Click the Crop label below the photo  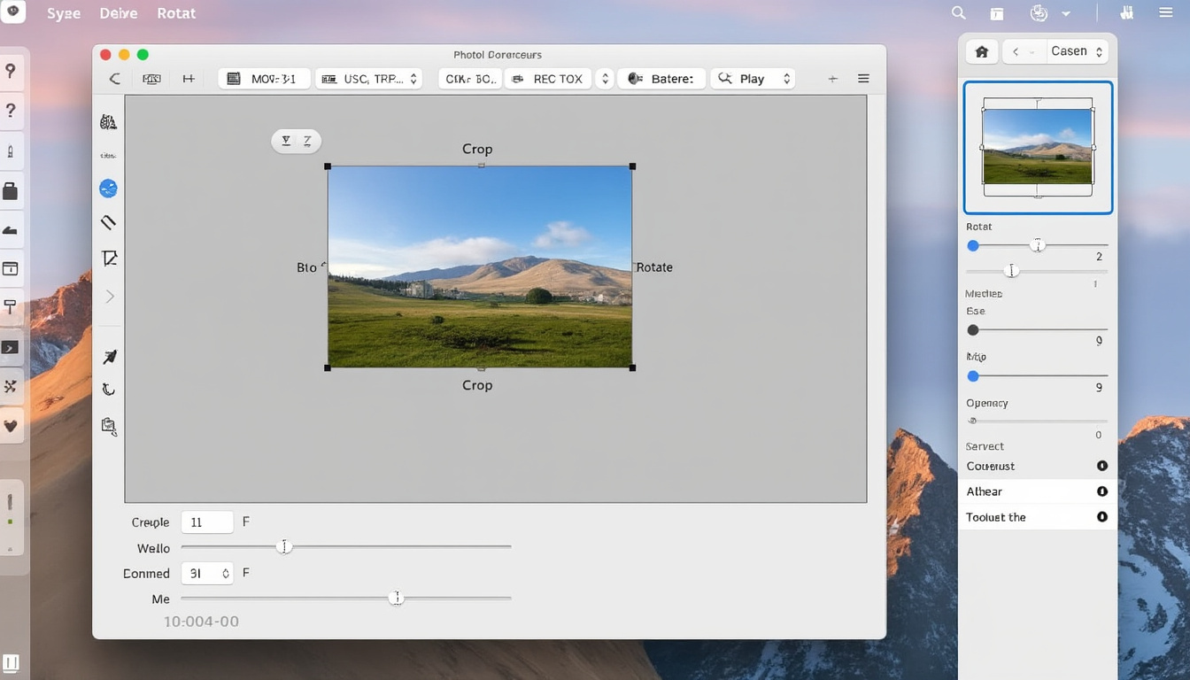point(477,385)
